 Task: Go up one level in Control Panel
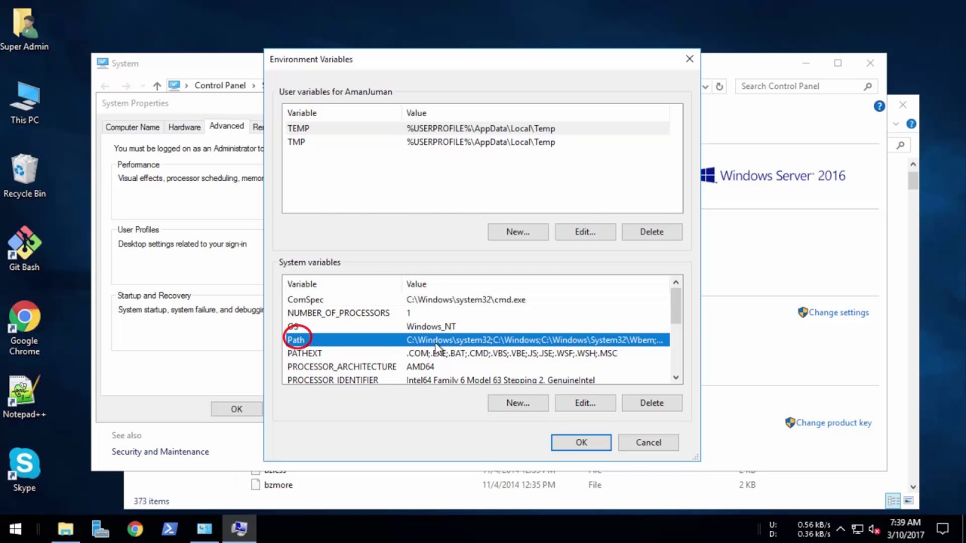(x=157, y=86)
